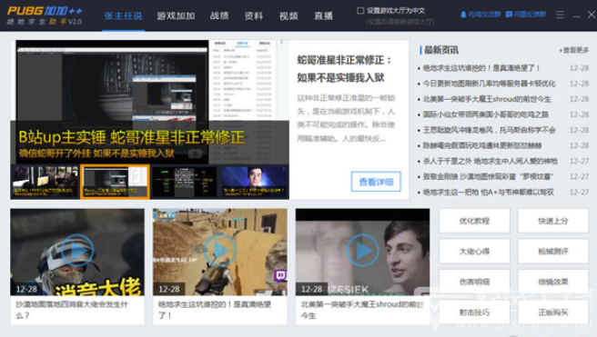Expand 查看更多 in the news section
The height and width of the screenshot is (337, 597).
[573, 50]
